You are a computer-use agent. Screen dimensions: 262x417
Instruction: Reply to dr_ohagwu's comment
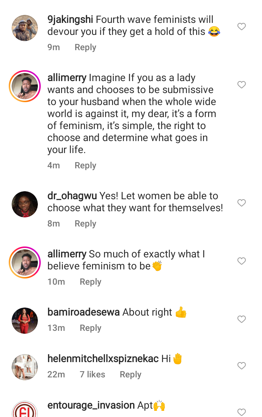(x=85, y=223)
